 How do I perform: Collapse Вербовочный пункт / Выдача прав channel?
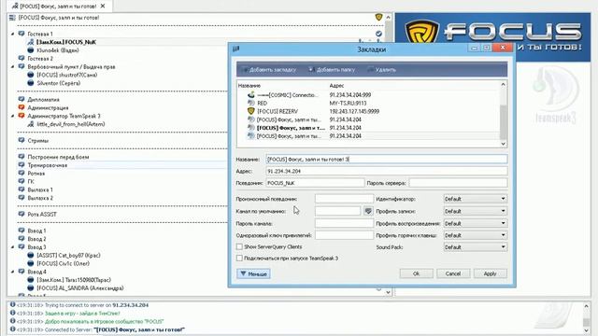coord(12,66)
